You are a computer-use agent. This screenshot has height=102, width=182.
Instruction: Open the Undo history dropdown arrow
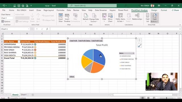(x=6, y=6)
